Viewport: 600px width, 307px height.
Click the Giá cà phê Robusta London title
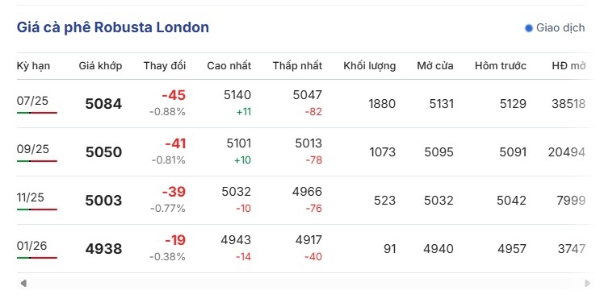[x=113, y=27]
